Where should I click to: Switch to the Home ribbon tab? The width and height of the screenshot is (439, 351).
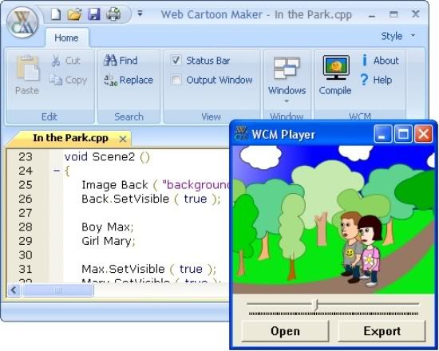66,37
